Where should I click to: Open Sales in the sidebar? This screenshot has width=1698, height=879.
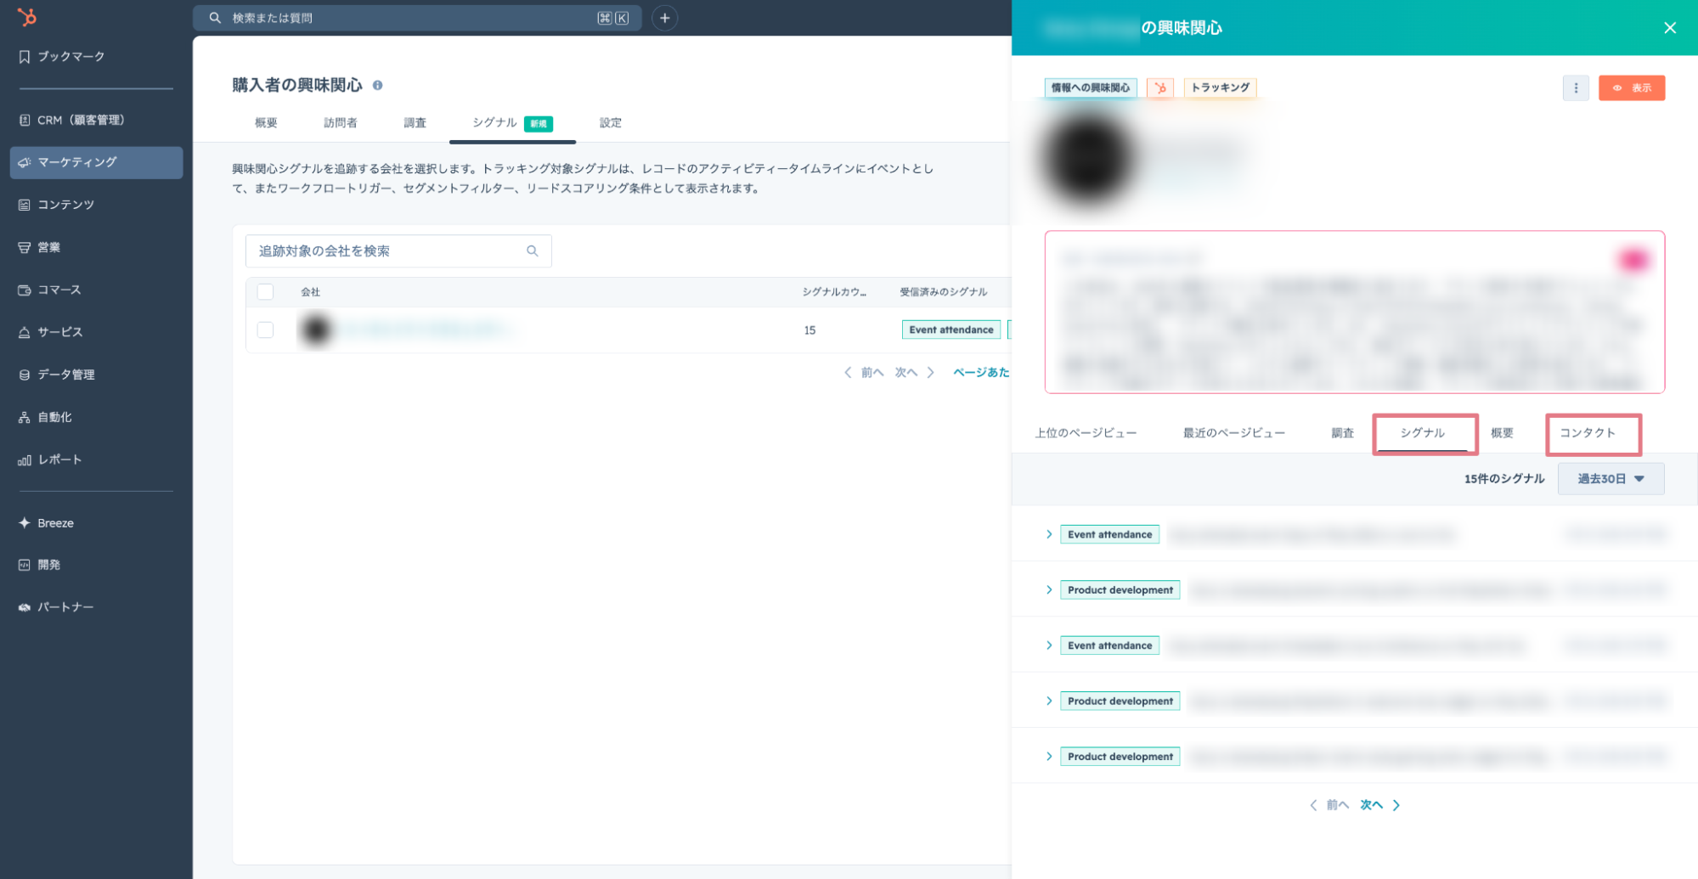39,247
